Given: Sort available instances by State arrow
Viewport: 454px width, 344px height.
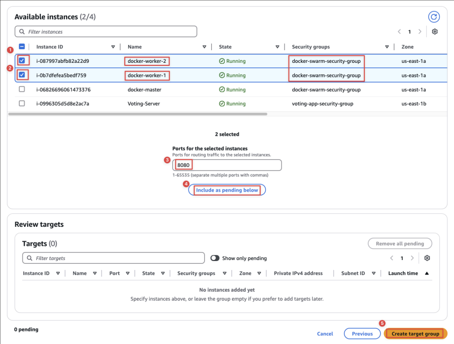Looking at the screenshot, I should pos(278,47).
